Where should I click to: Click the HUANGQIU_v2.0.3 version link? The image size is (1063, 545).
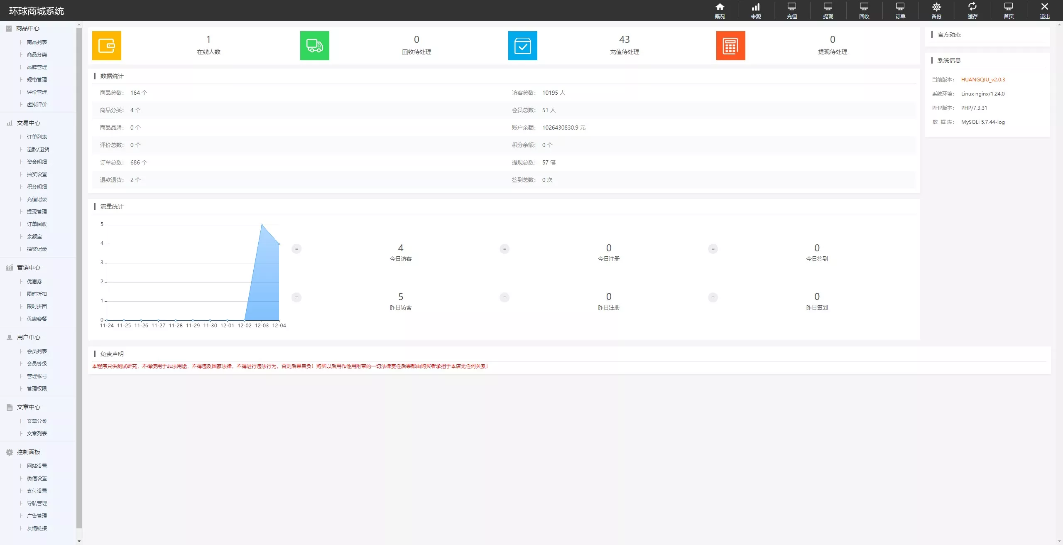coord(983,79)
